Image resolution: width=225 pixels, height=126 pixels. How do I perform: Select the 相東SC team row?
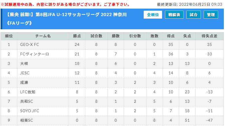[112, 120]
